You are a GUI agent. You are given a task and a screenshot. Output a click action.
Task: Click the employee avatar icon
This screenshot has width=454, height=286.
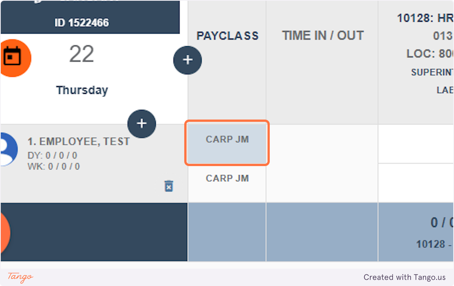coord(8,149)
